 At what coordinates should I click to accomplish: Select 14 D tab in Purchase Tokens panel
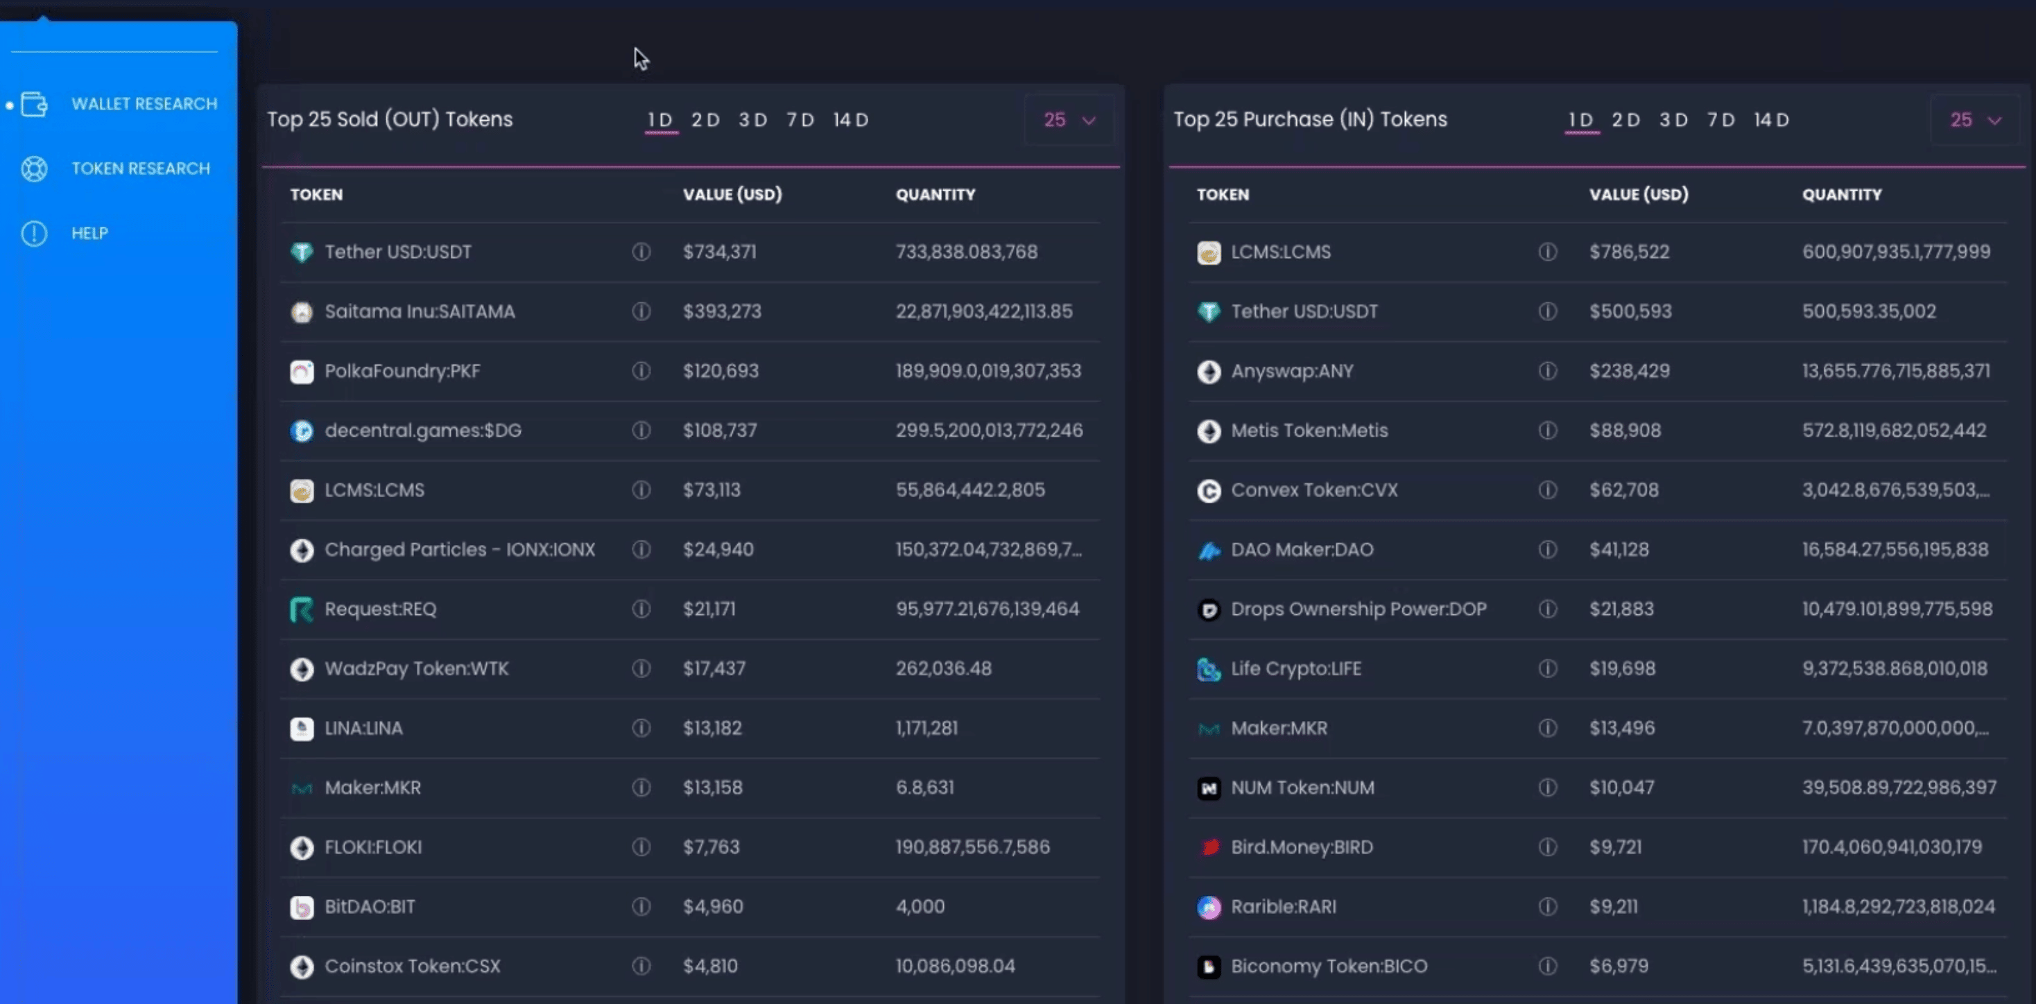(1772, 120)
